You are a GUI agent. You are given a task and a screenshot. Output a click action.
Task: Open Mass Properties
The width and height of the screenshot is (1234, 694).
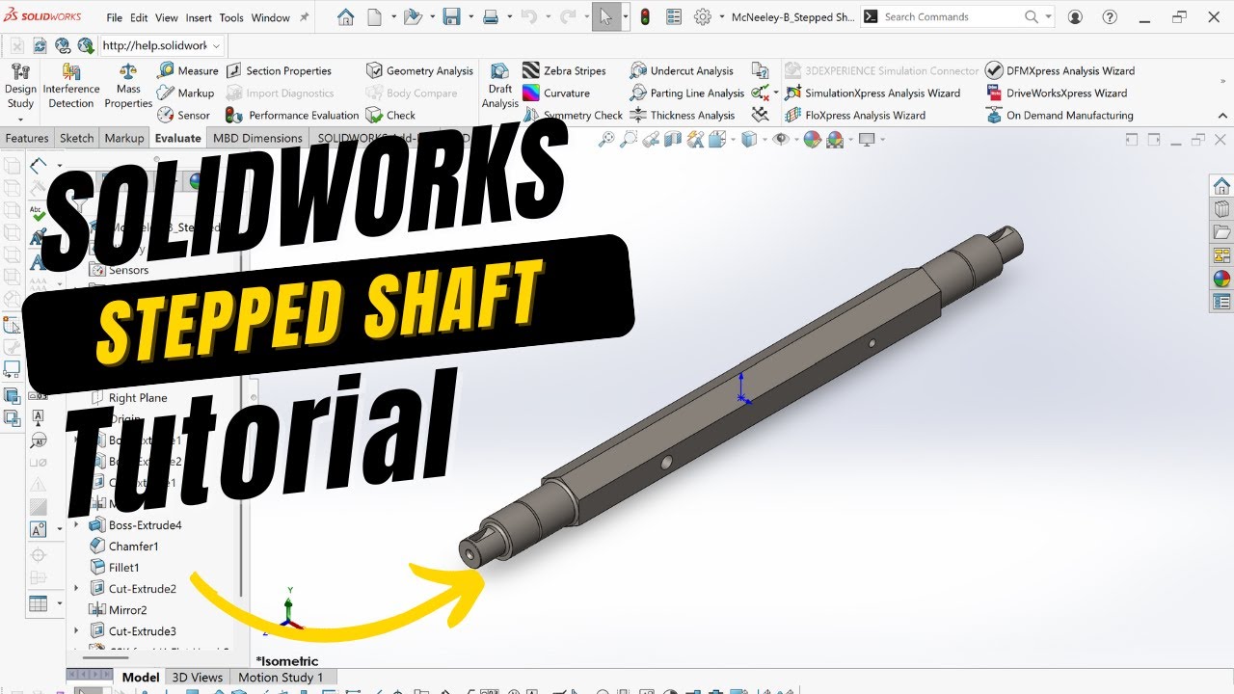coord(128,86)
